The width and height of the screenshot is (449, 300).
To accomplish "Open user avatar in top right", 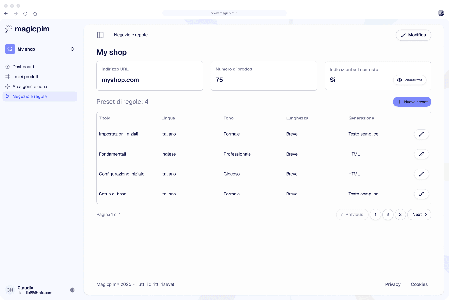I will tap(441, 13).
